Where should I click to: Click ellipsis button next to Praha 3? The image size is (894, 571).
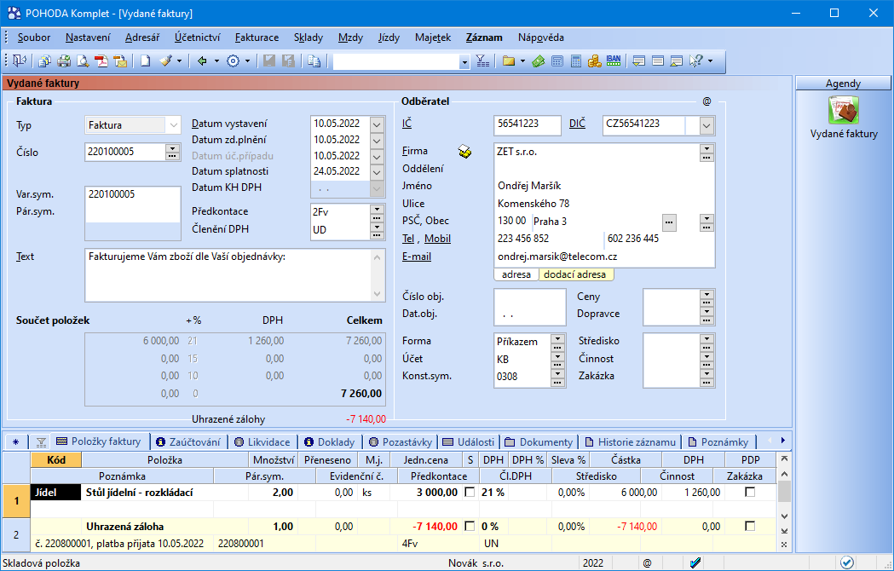point(669,222)
